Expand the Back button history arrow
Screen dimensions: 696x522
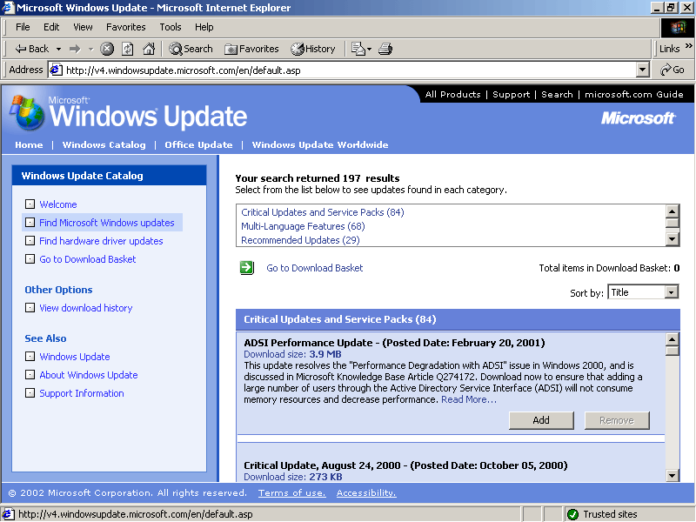pos(59,49)
